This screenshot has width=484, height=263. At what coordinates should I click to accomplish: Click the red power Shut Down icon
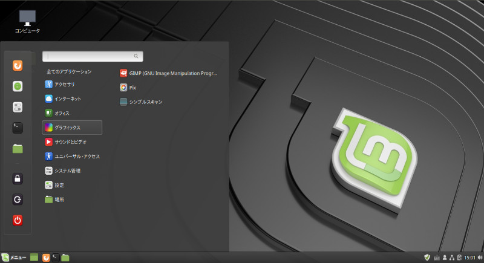coord(18,220)
